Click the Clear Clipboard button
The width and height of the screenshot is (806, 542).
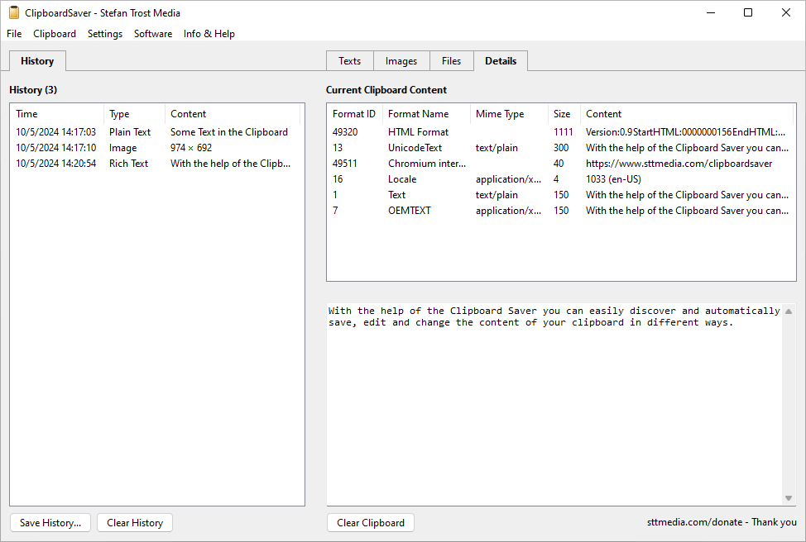(371, 523)
